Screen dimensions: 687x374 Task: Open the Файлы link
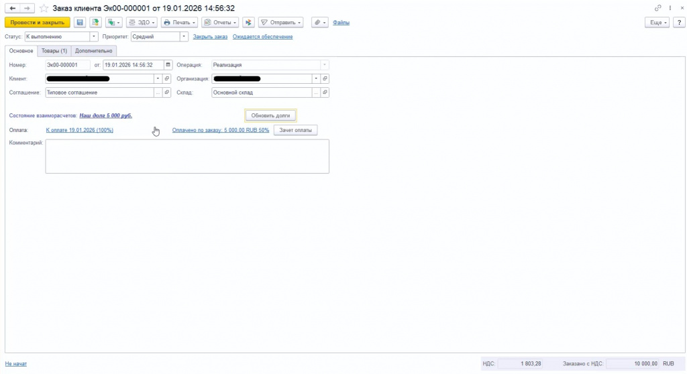click(341, 22)
